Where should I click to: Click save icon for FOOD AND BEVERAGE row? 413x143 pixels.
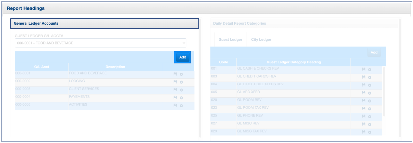click(175, 74)
